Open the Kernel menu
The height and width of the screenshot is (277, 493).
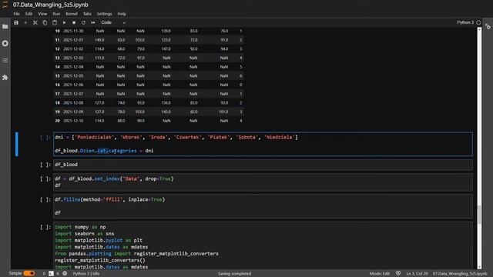tap(72, 14)
